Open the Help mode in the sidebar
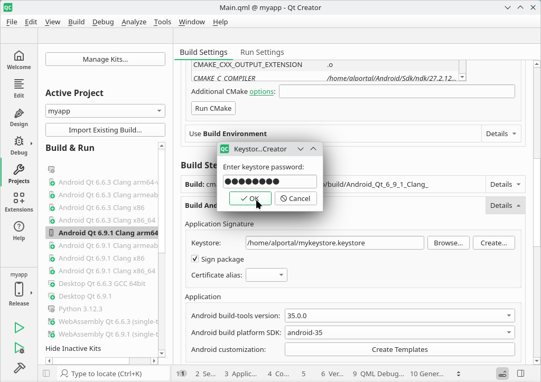541x382 pixels. pos(19,232)
